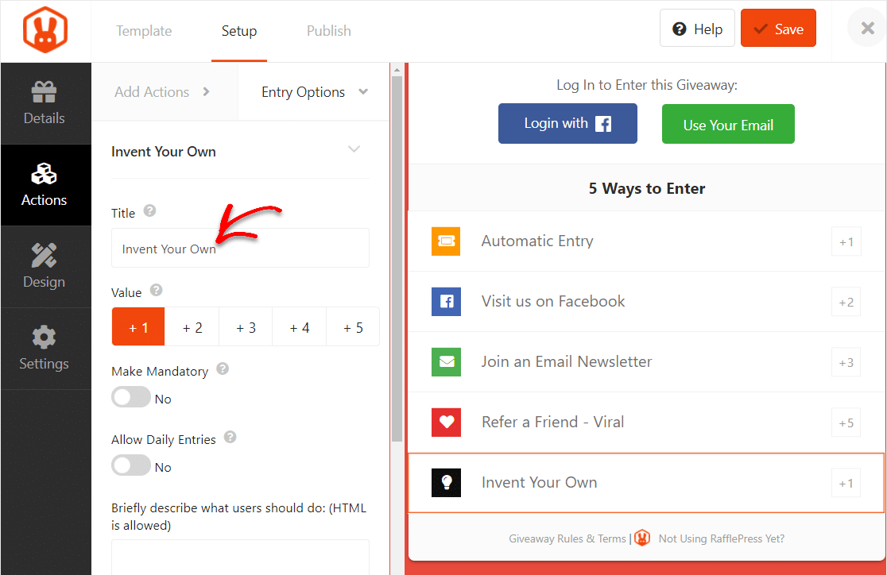This screenshot has width=887, height=575.
Task: Click the red Refer a Friend heart icon
Action: point(446,423)
